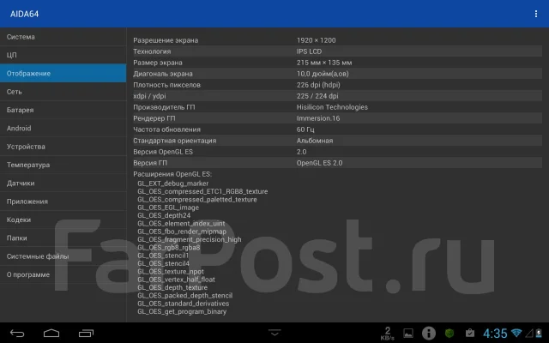Select the GL_OES_vertex_half_float entry
Image resolution: width=549 pixels, height=343 pixels.
[176, 280]
